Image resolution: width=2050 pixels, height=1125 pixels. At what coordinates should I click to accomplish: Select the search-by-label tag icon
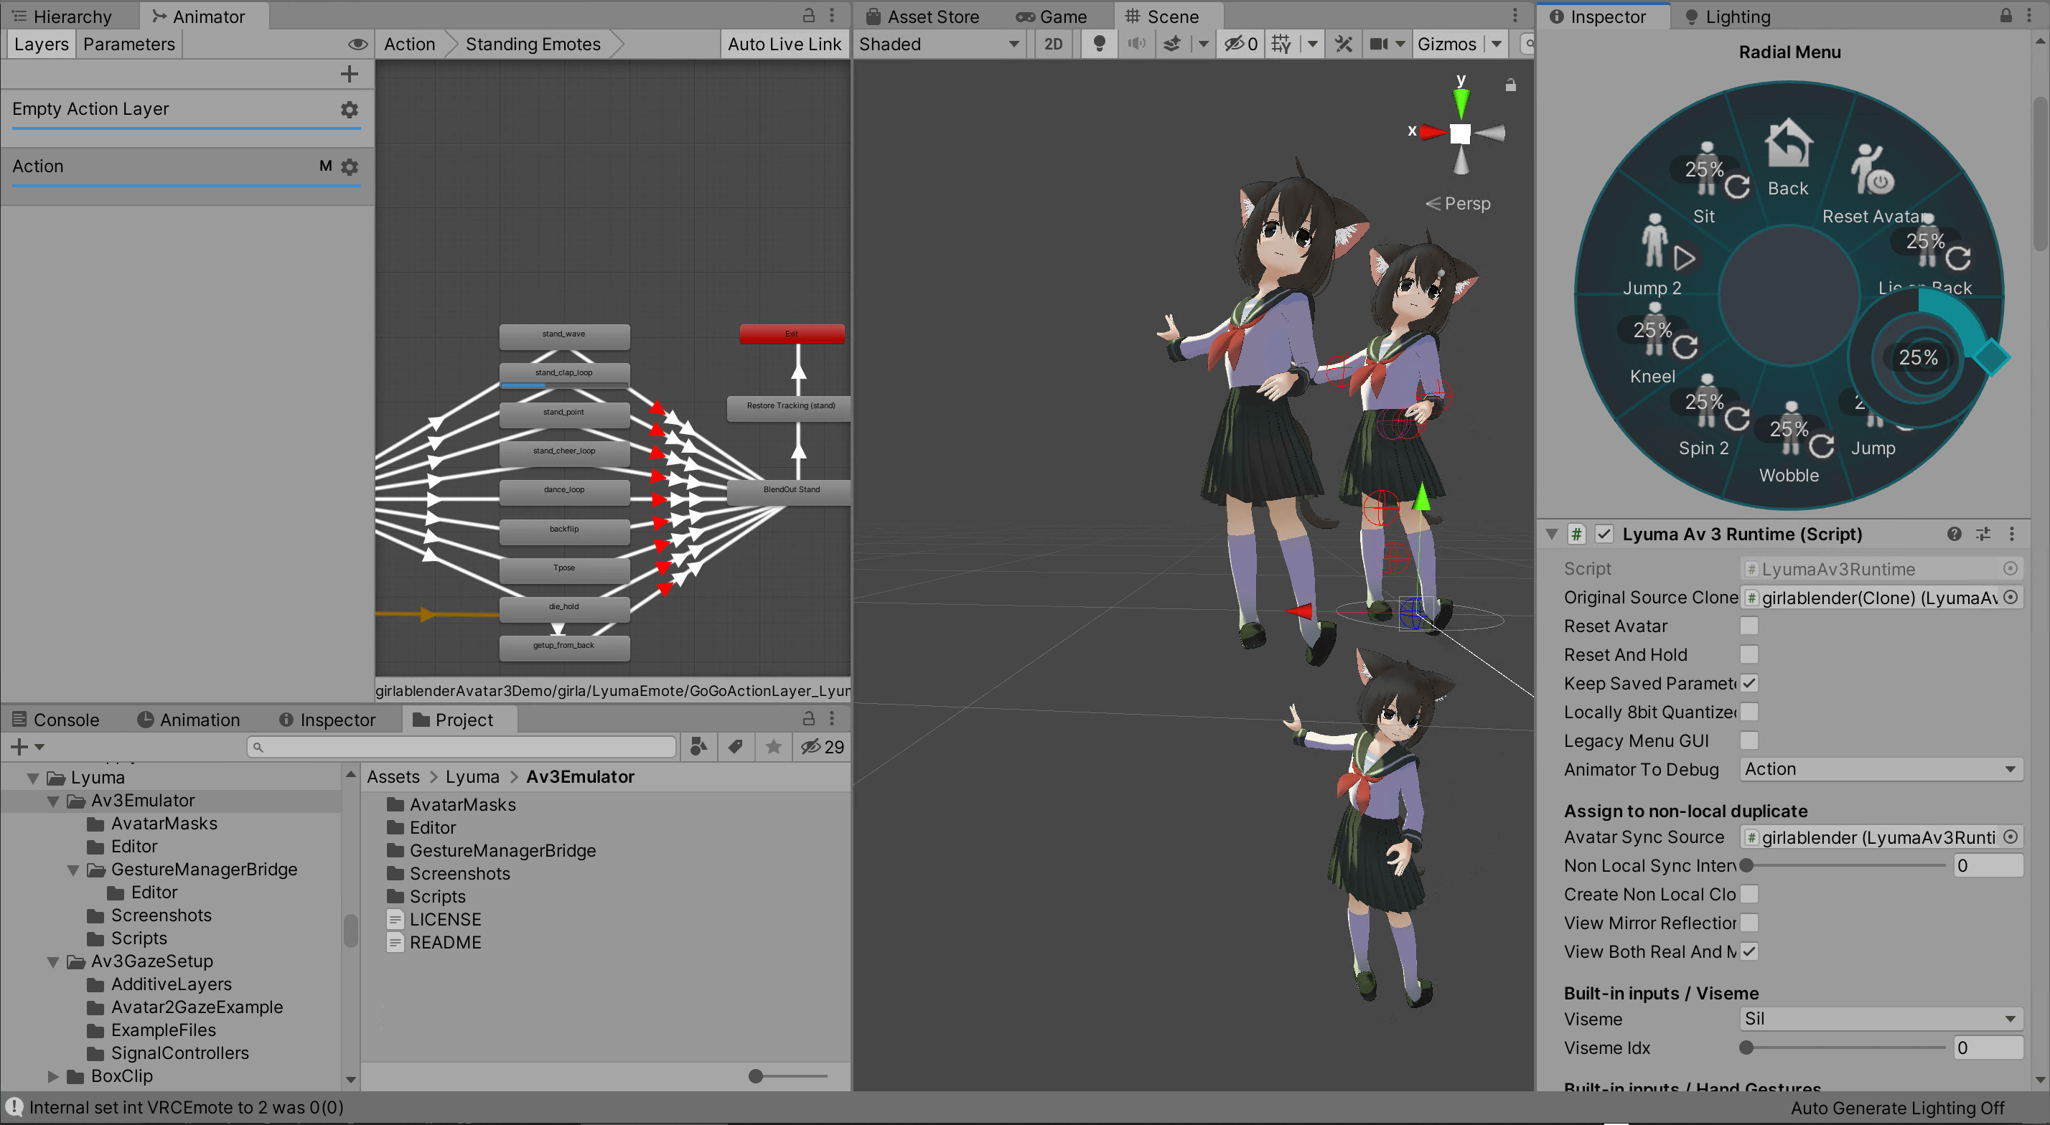[x=734, y=746]
